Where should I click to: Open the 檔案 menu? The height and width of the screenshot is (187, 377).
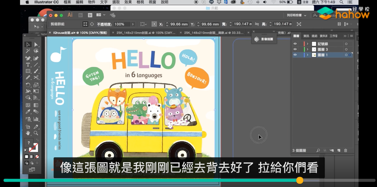point(67,2)
